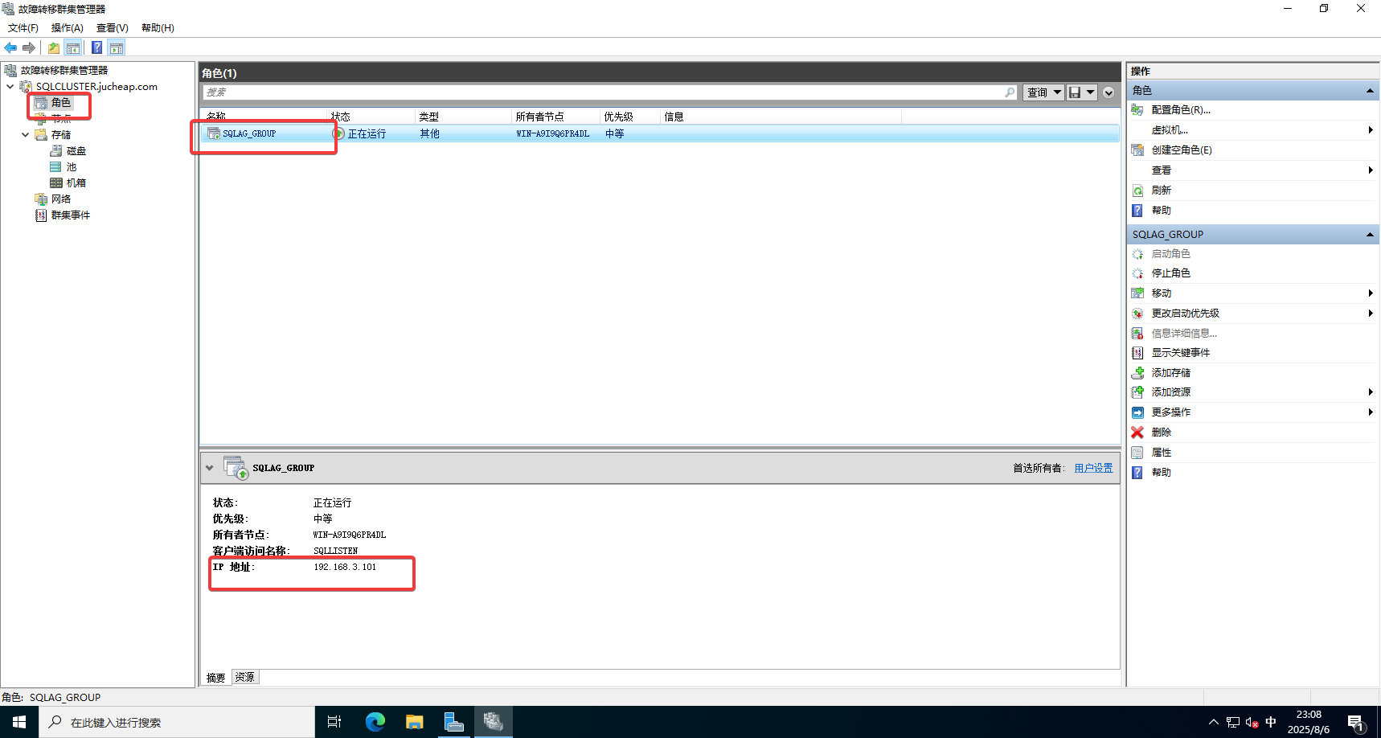Screen dimensions: 1381x738
Task: Open the 查看(V) menu
Action: (113, 28)
